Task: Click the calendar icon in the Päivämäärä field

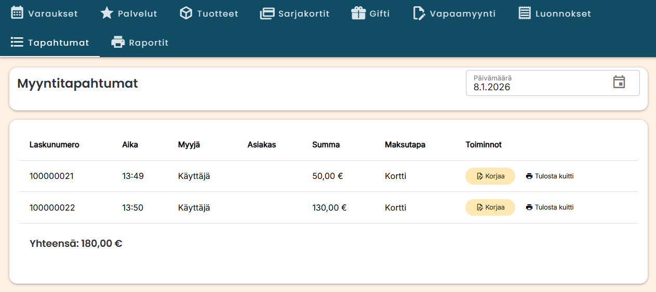Action: (619, 82)
